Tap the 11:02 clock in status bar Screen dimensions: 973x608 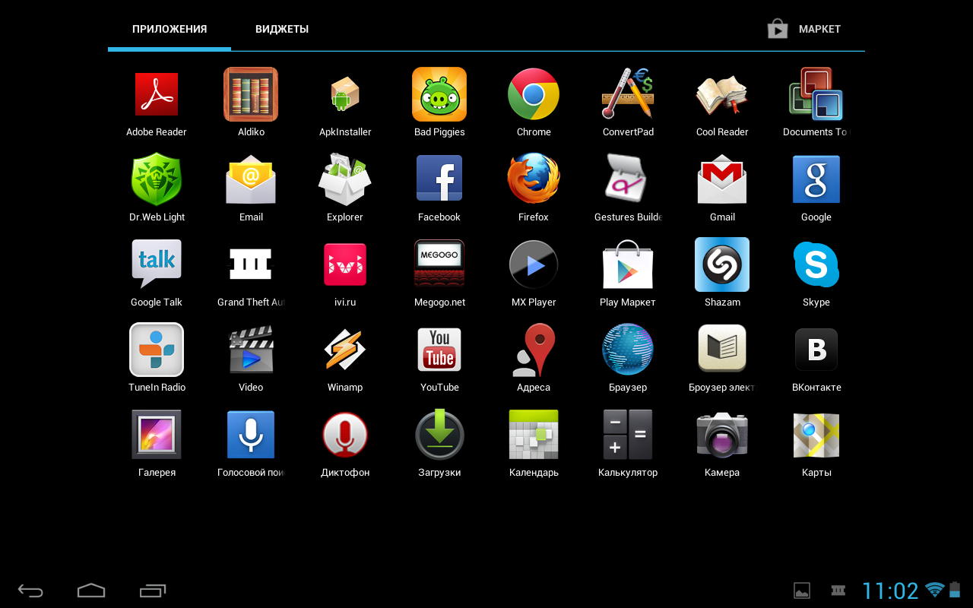(890, 591)
